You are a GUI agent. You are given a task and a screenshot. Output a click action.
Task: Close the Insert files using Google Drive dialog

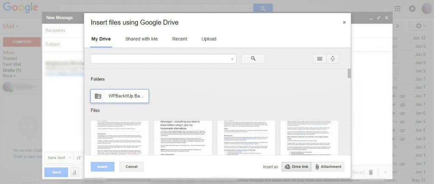344,22
